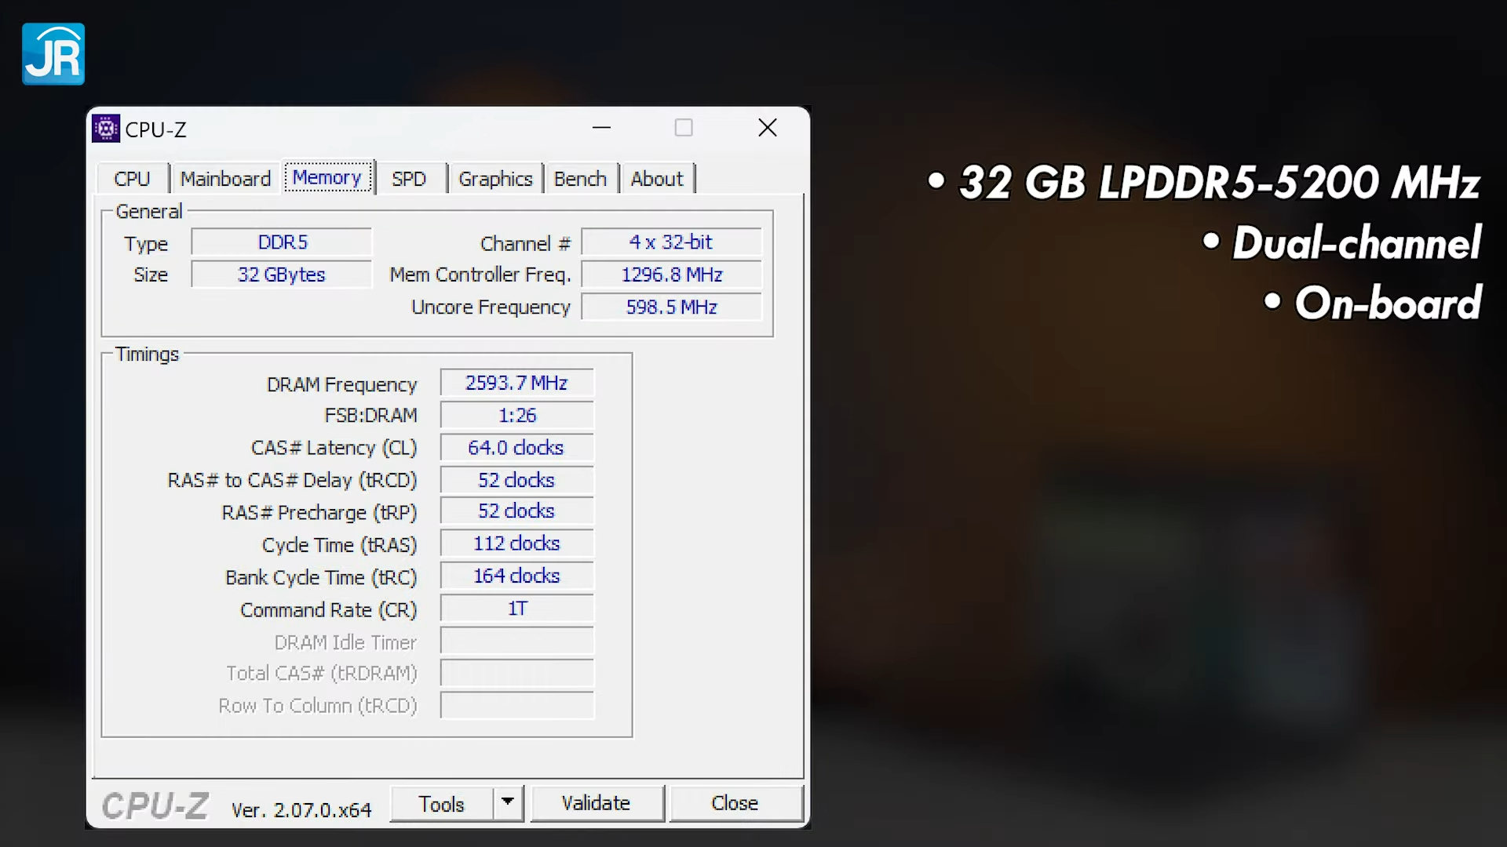
Task: Switch to the Graphics tab
Action: (x=494, y=179)
